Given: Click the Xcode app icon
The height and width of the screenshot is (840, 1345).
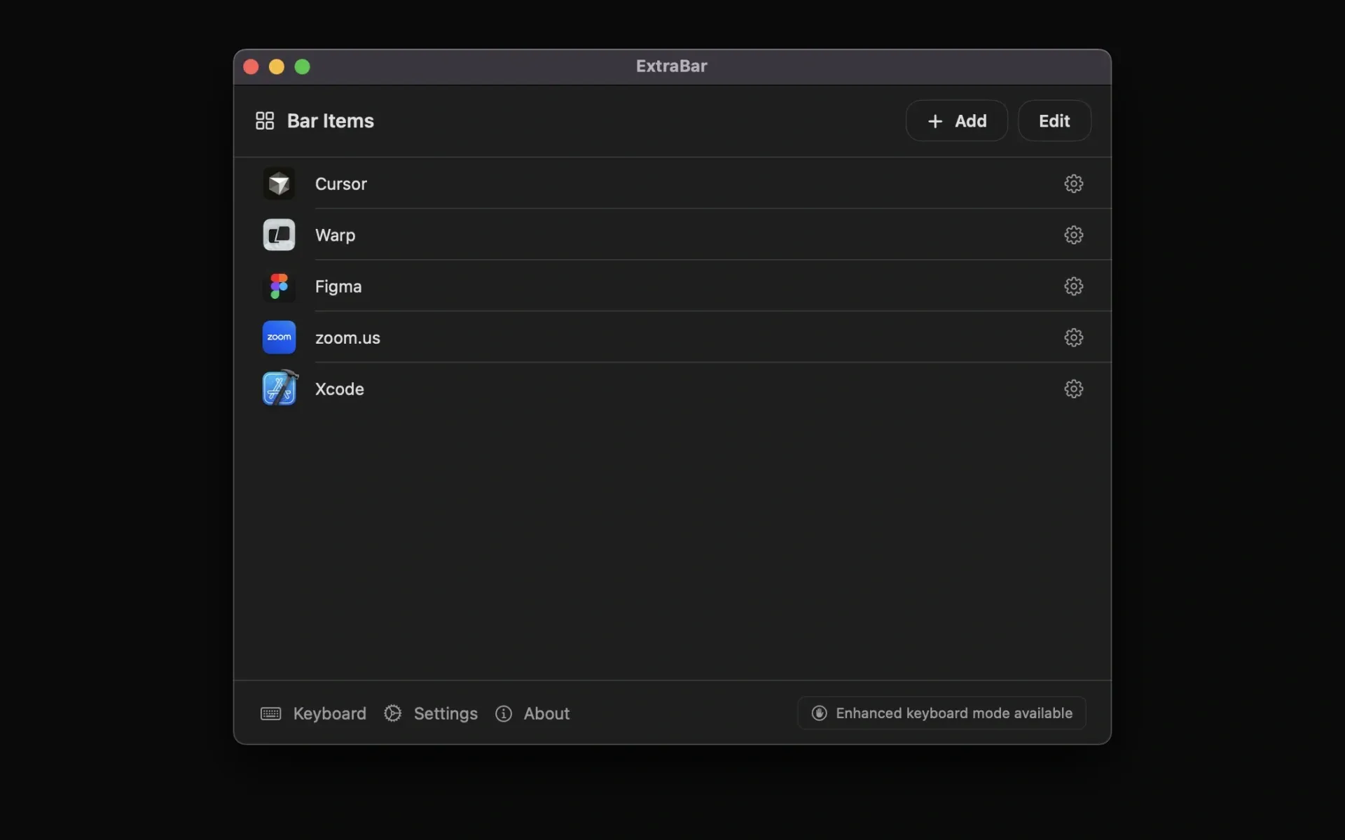Looking at the screenshot, I should point(279,388).
